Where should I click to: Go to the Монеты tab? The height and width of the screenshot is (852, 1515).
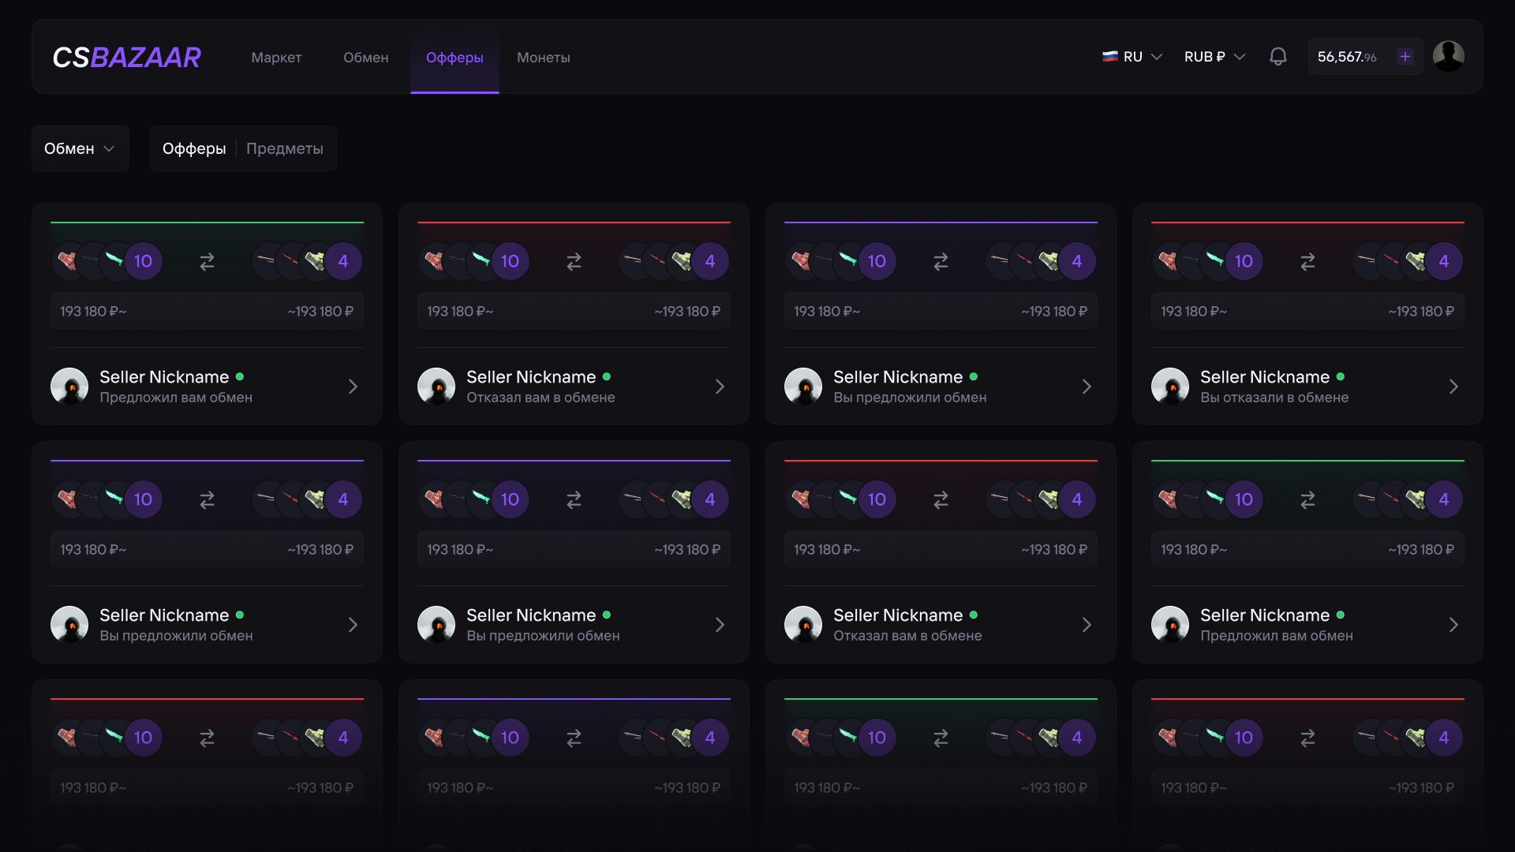(x=543, y=58)
